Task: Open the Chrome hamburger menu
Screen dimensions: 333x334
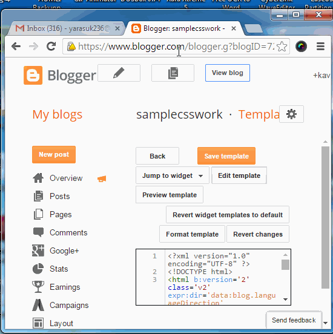Action: pyautogui.click(x=320, y=46)
